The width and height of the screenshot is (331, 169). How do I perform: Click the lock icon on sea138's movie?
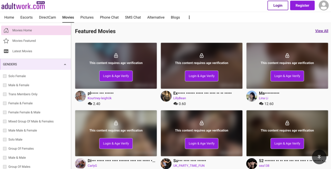287,123
